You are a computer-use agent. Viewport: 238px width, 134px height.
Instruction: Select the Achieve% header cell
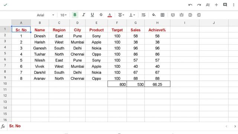point(157,30)
